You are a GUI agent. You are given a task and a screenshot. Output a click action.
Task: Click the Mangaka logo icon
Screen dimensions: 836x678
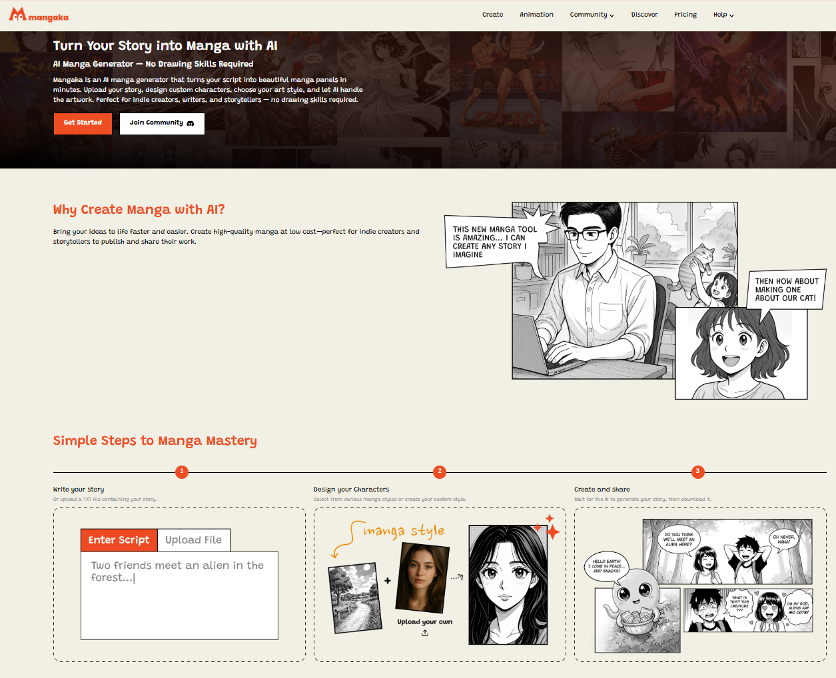coord(17,14)
